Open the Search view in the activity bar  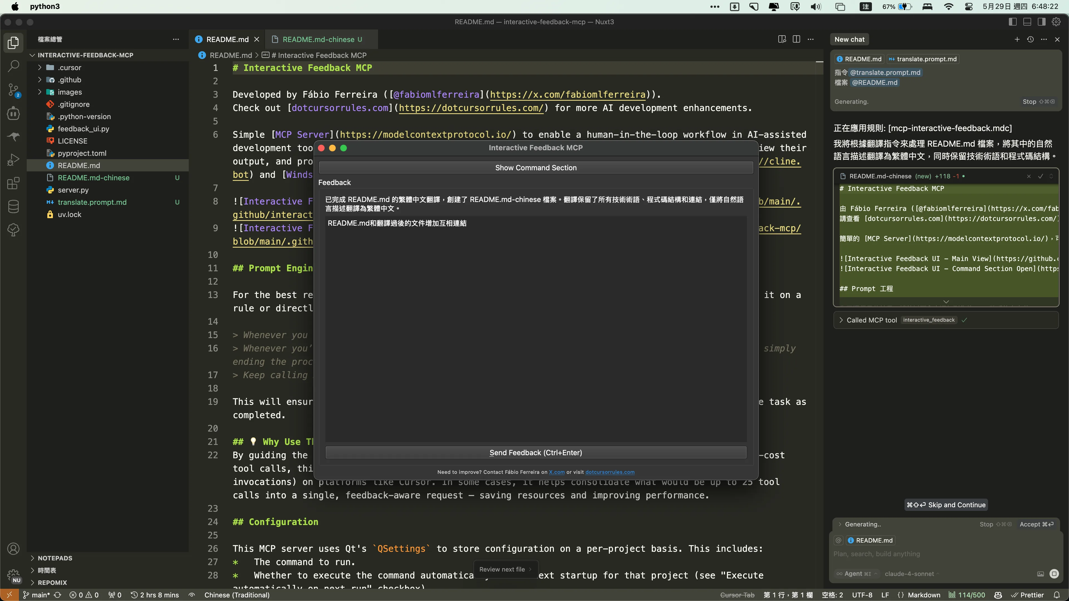pyautogui.click(x=13, y=66)
